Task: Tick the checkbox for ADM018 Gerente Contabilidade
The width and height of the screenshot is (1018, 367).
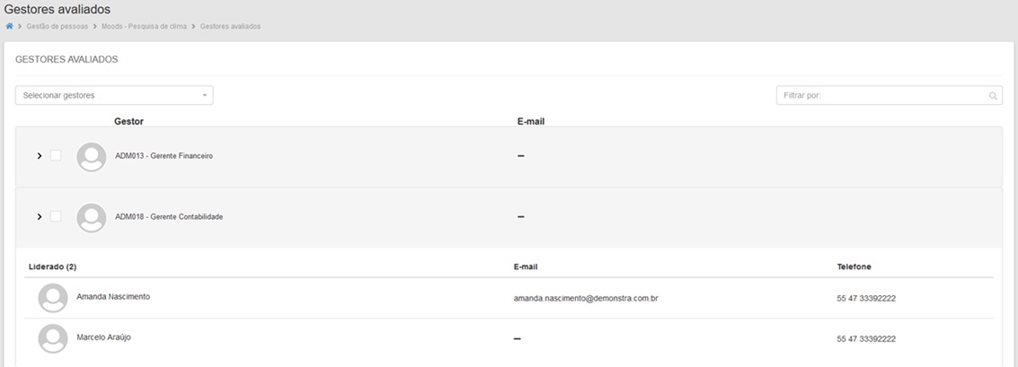Action: (x=56, y=217)
